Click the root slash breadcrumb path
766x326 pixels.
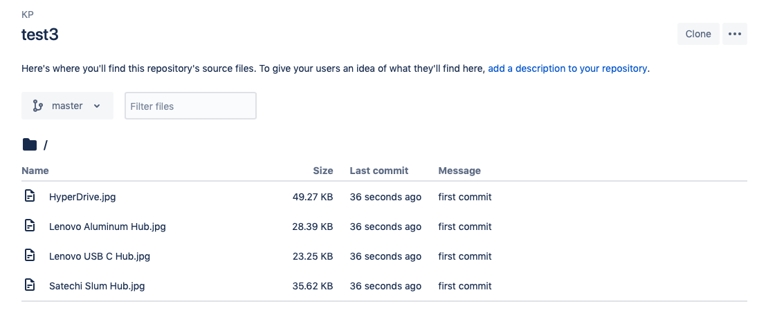coord(46,145)
